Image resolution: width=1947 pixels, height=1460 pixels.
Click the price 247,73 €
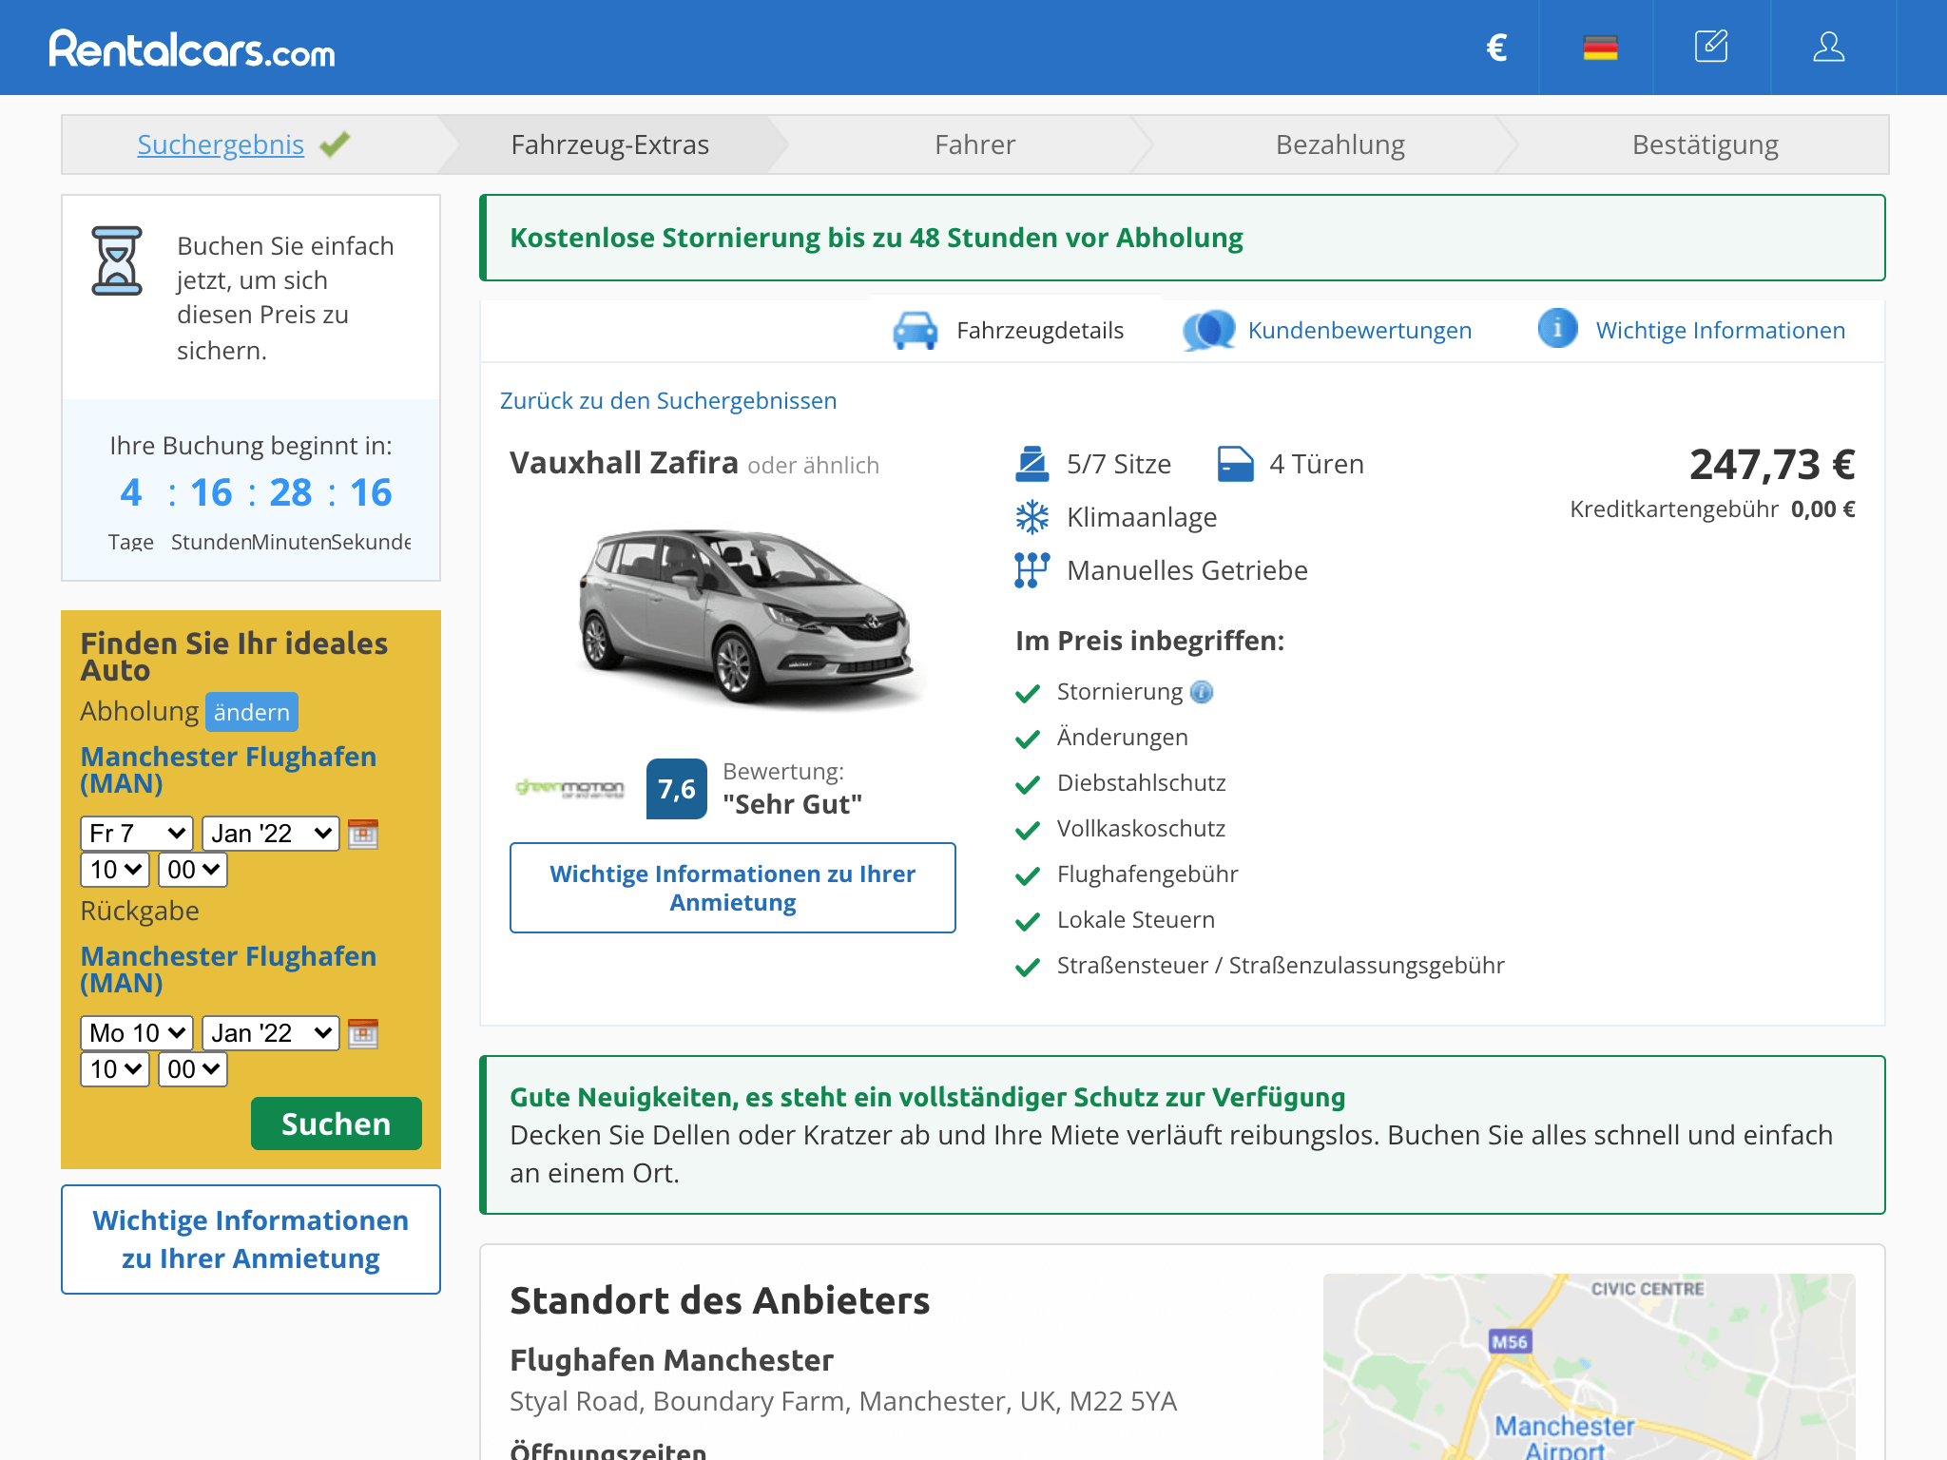[x=1772, y=465]
